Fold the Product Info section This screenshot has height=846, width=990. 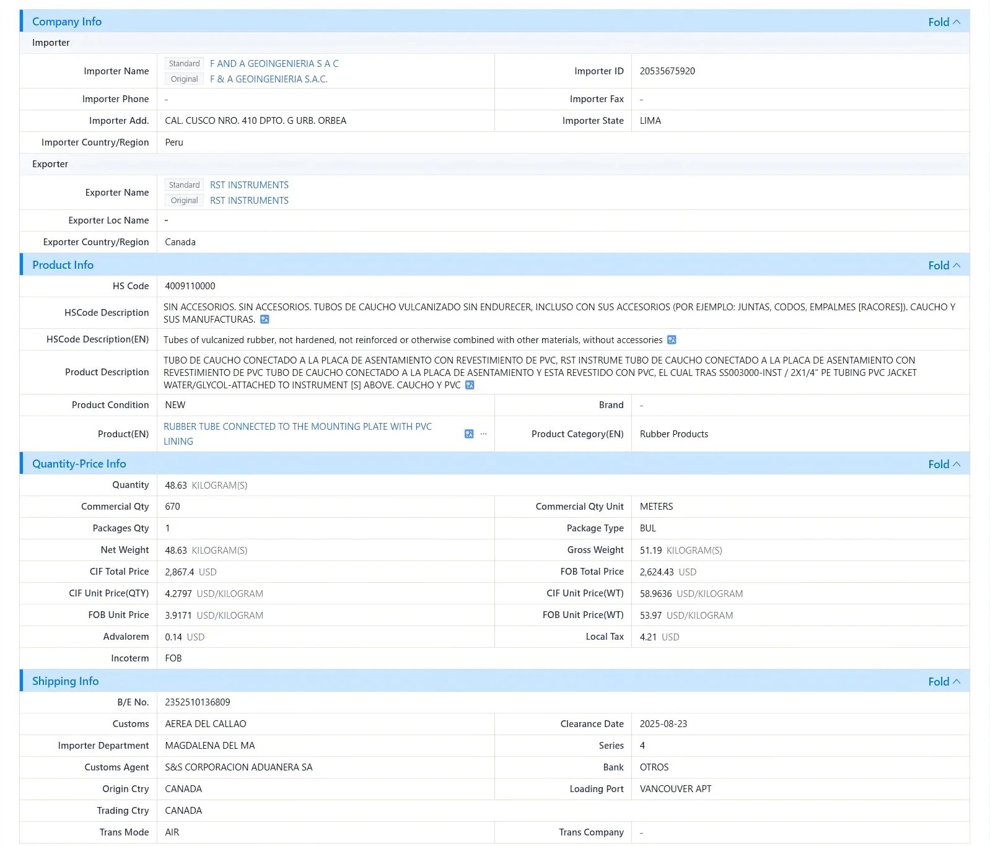click(944, 266)
